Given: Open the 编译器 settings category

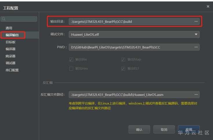Looking at the screenshot, I should coord(10,49).
